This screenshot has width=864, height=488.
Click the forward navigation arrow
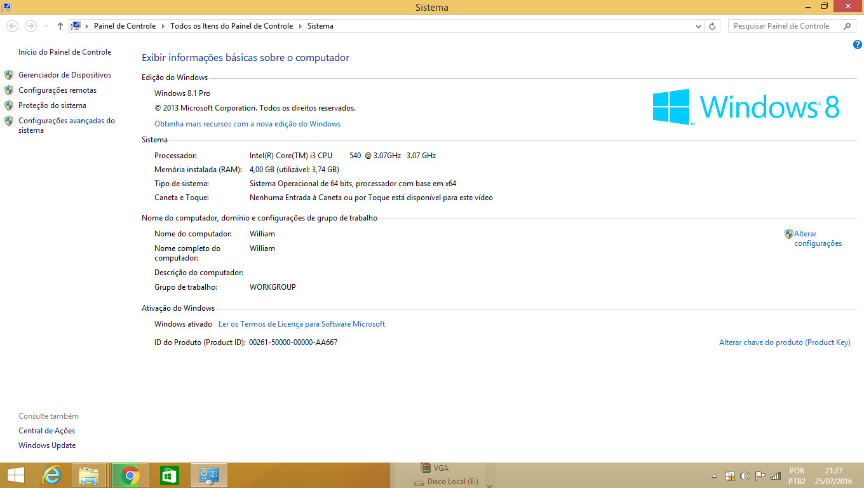(x=30, y=26)
